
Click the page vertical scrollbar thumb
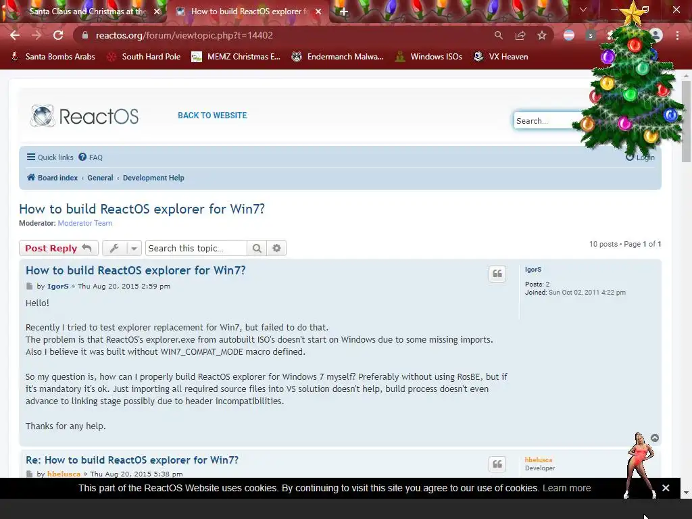tap(687, 122)
